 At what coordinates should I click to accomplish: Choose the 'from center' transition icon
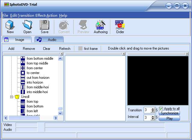point(23,68)
